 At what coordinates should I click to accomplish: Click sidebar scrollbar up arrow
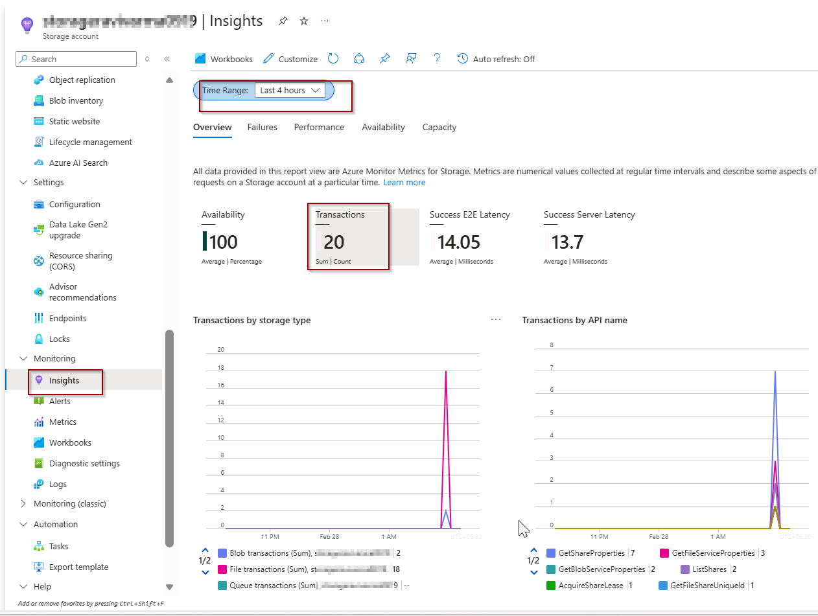[169, 80]
